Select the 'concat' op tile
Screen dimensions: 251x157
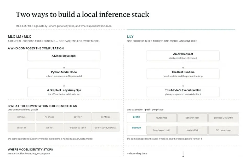point(50,127)
